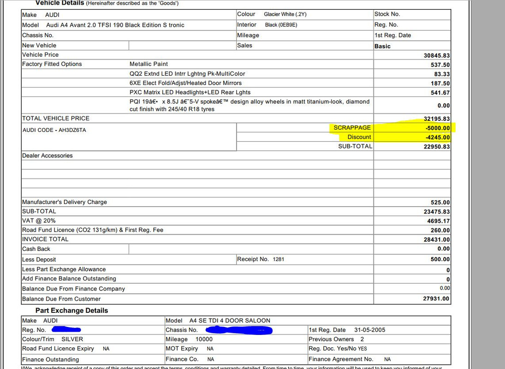Click the MOT Expiry label
Viewport: 505px width, 369px height.
(182, 348)
